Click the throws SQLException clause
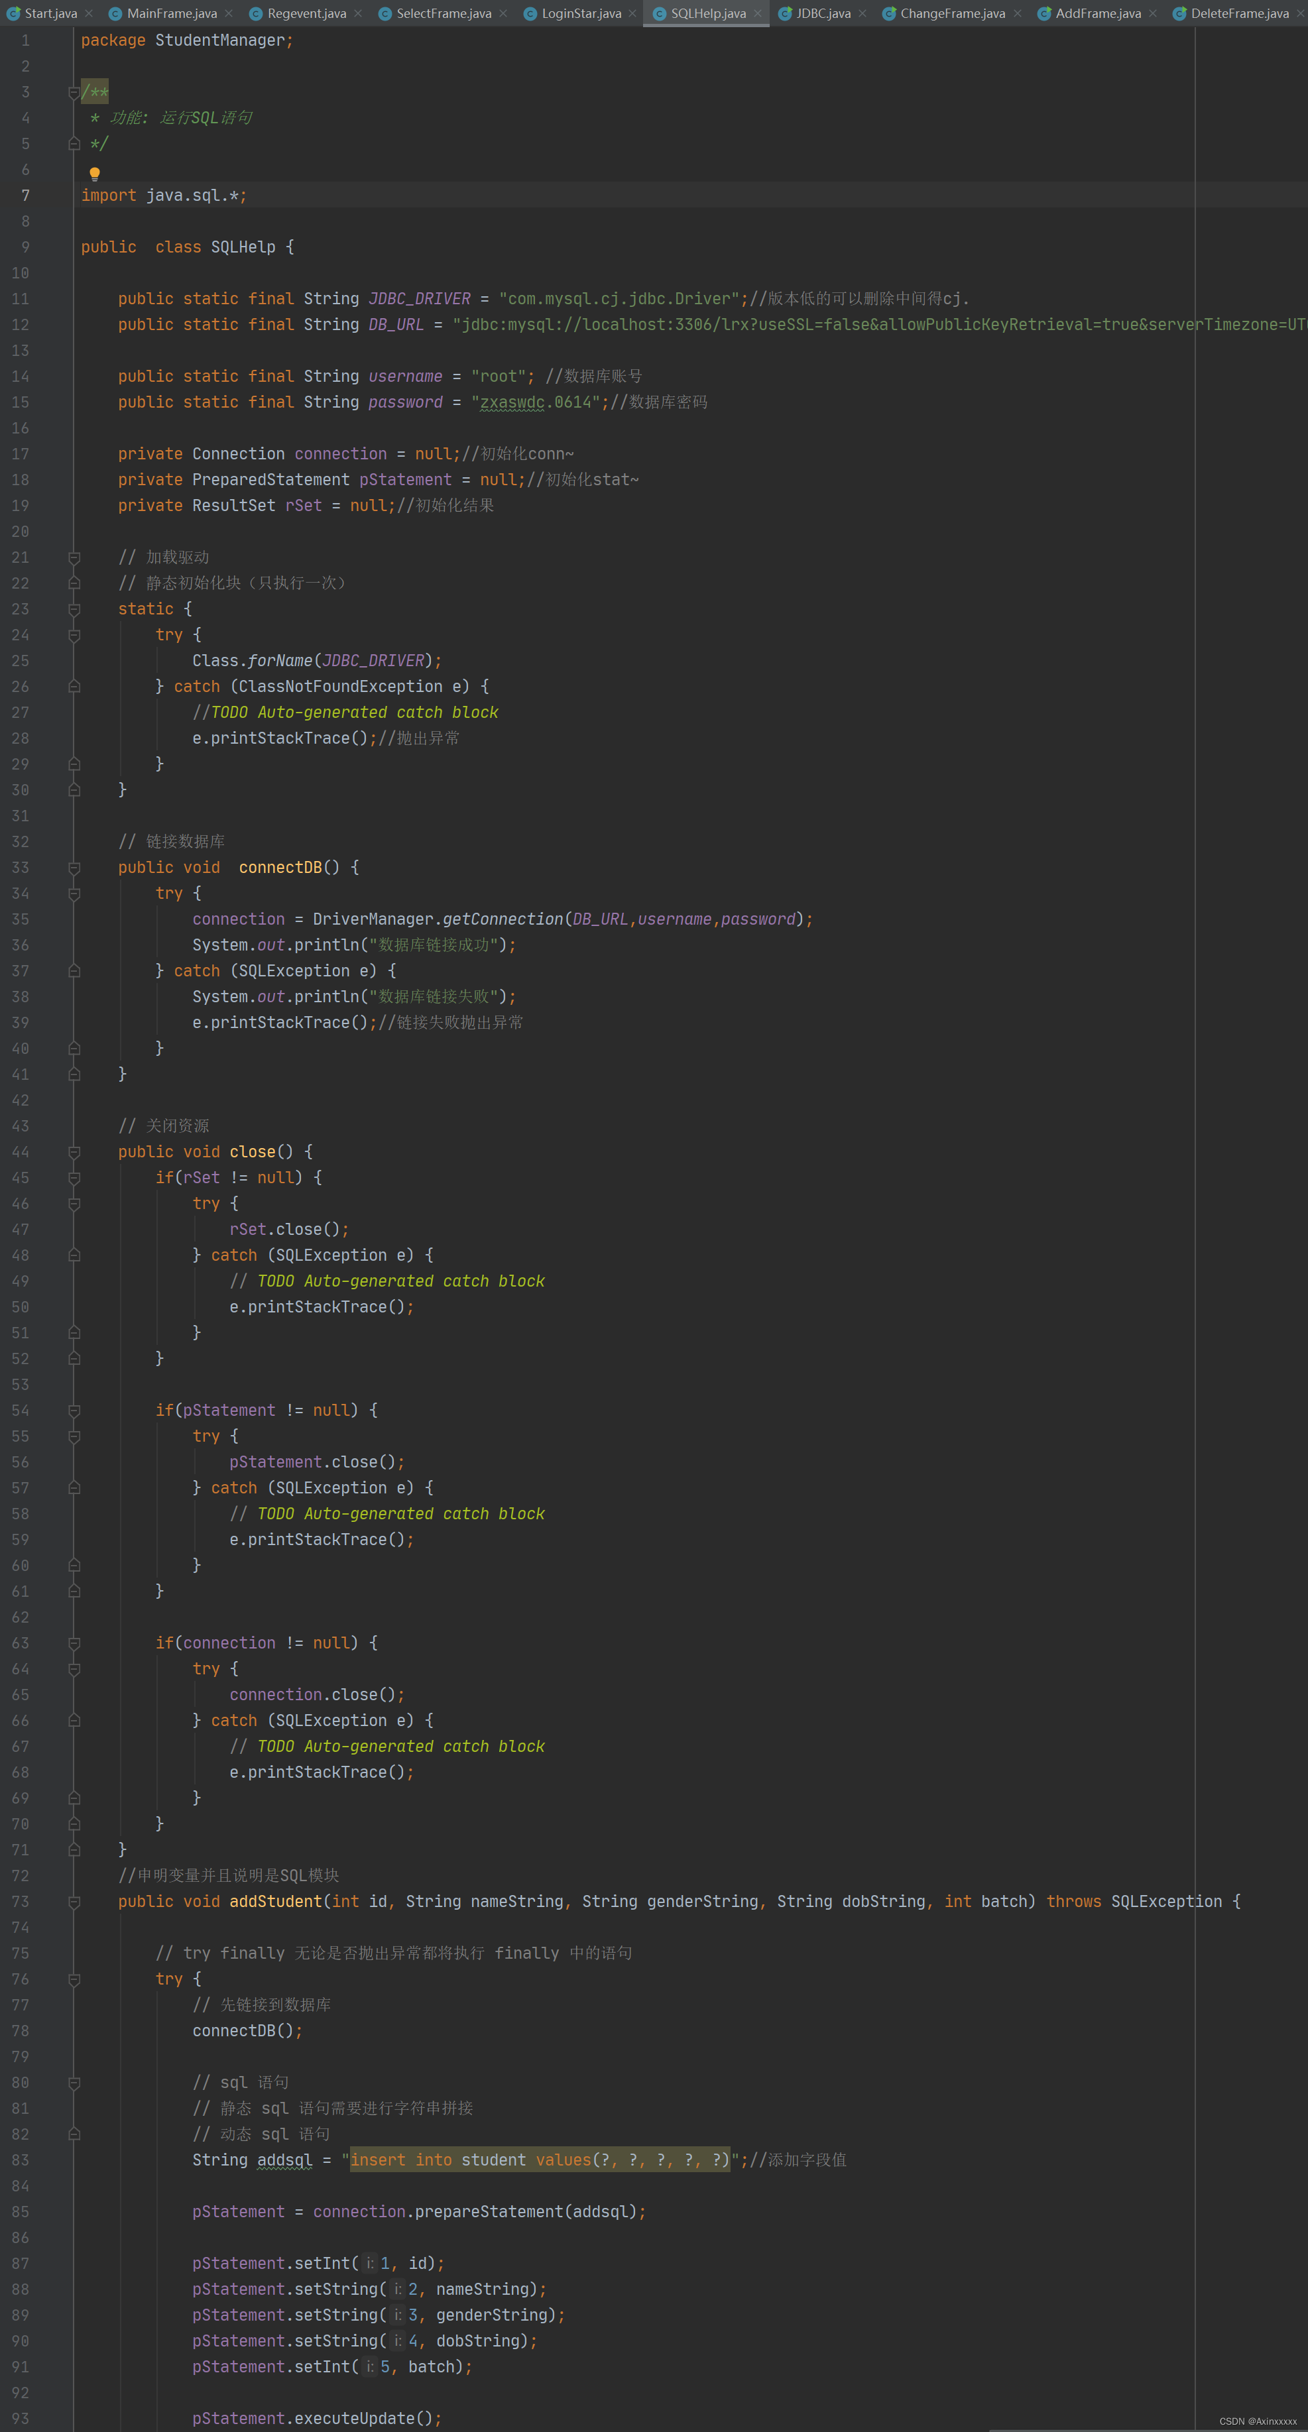The height and width of the screenshot is (2432, 1308). click(1134, 1902)
